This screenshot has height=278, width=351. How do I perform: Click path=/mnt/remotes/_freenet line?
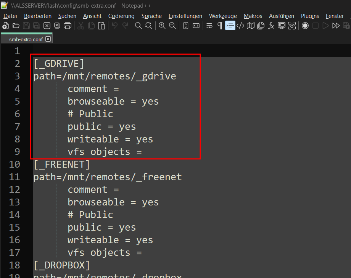point(108,177)
